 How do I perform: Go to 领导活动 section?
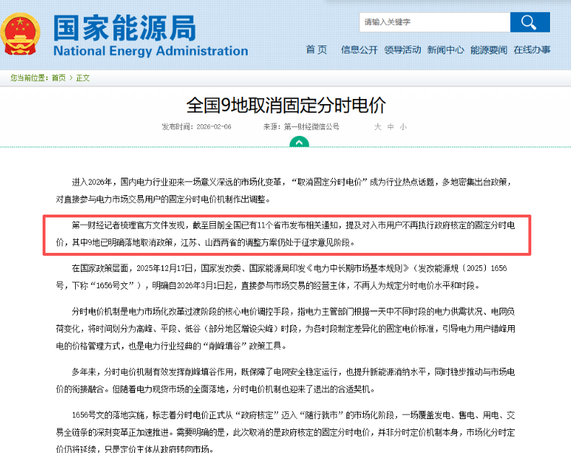pos(402,50)
